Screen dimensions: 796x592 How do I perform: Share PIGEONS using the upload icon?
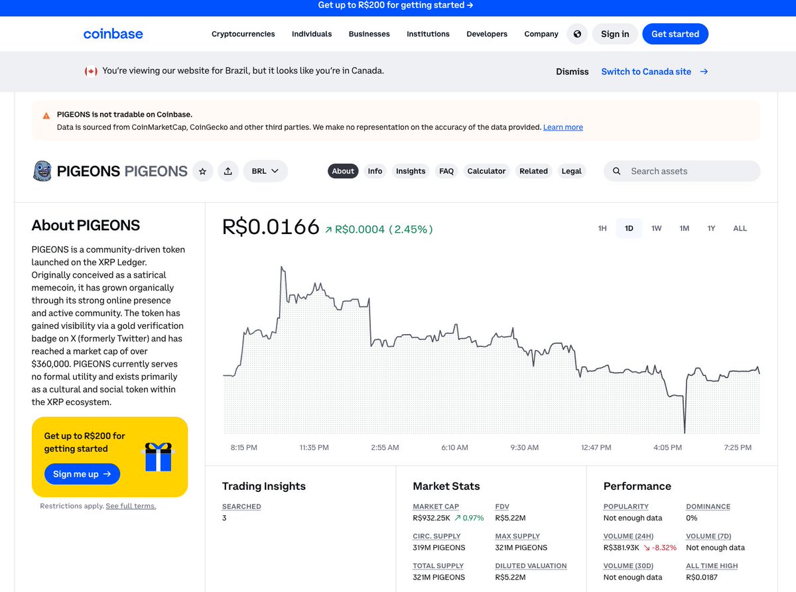tap(228, 171)
